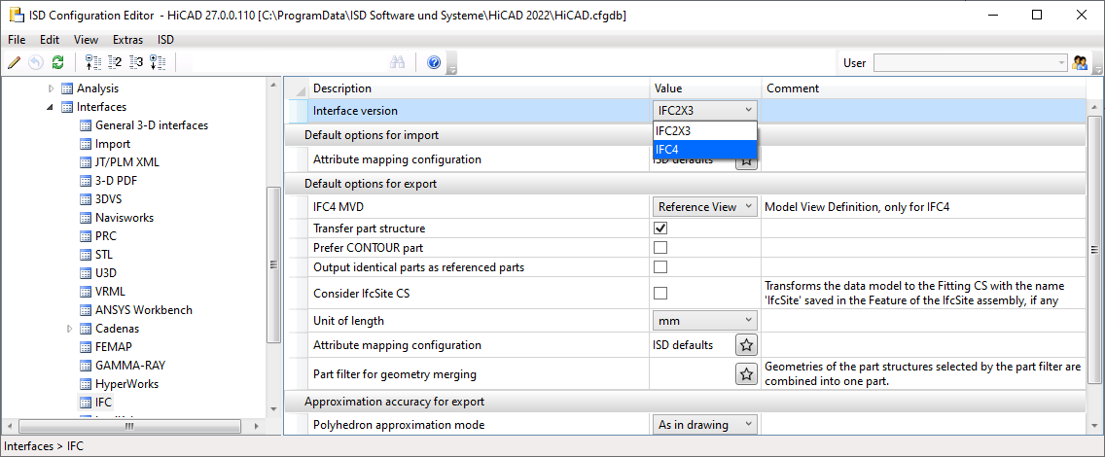Open the Interface version dropdown

704,111
